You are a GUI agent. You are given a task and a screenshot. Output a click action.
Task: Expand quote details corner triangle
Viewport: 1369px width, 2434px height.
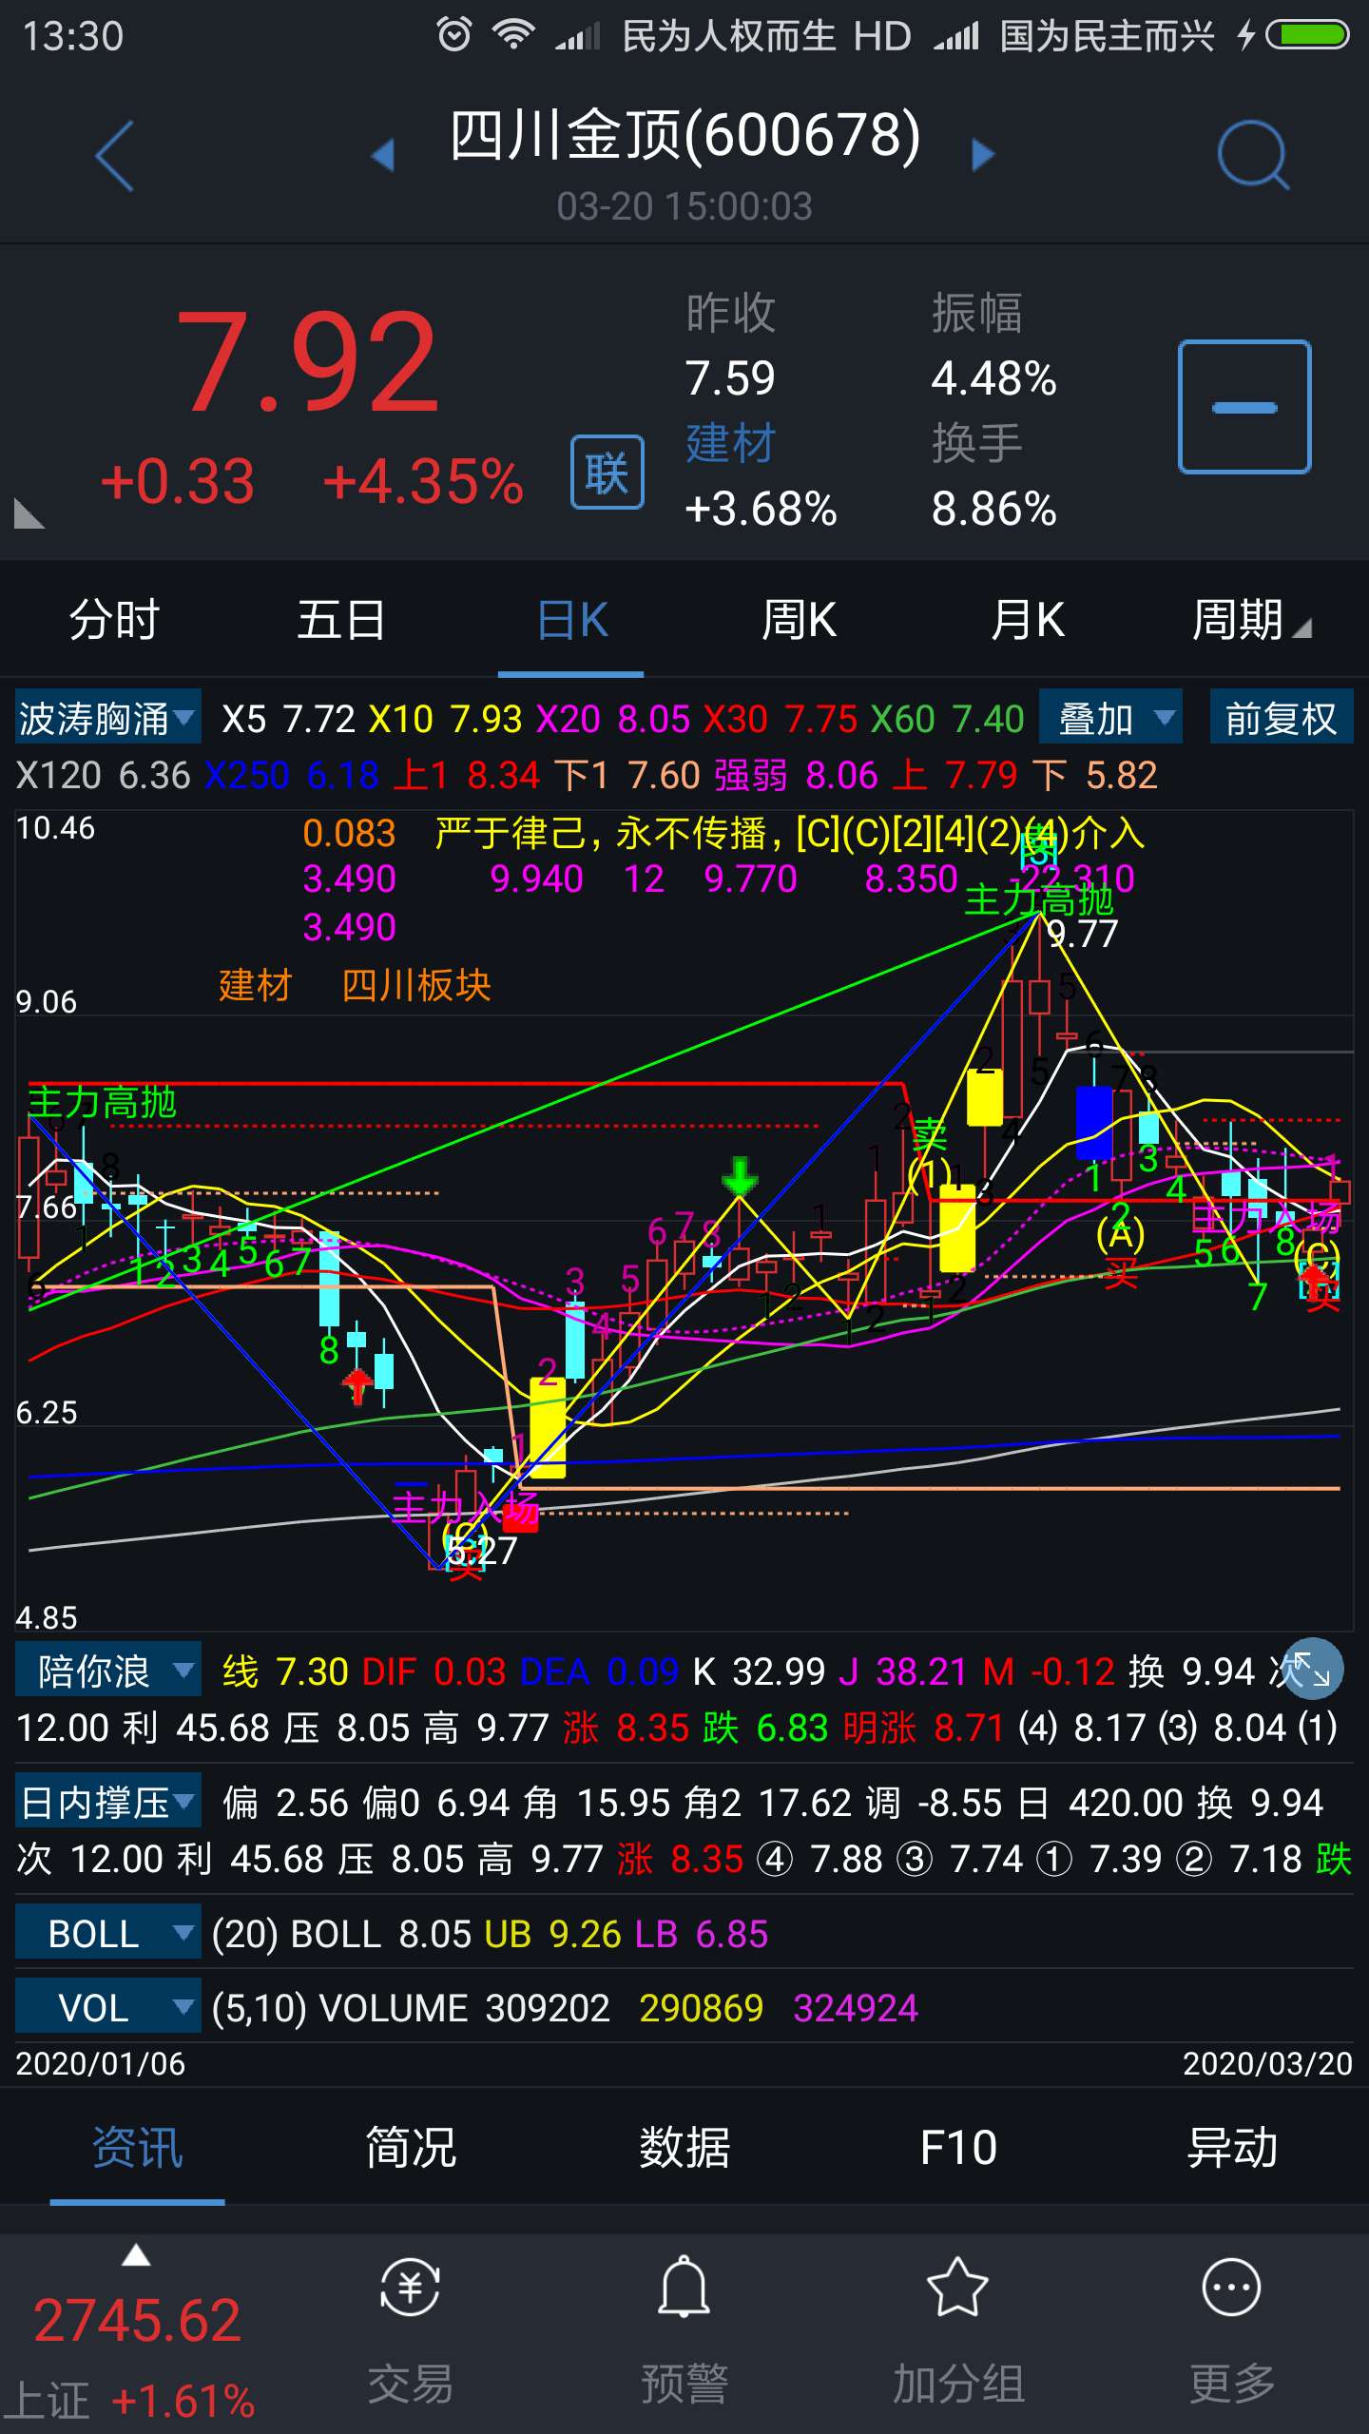[29, 513]
